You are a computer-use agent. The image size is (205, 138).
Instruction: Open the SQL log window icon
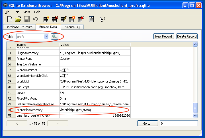tap(91, 19)
